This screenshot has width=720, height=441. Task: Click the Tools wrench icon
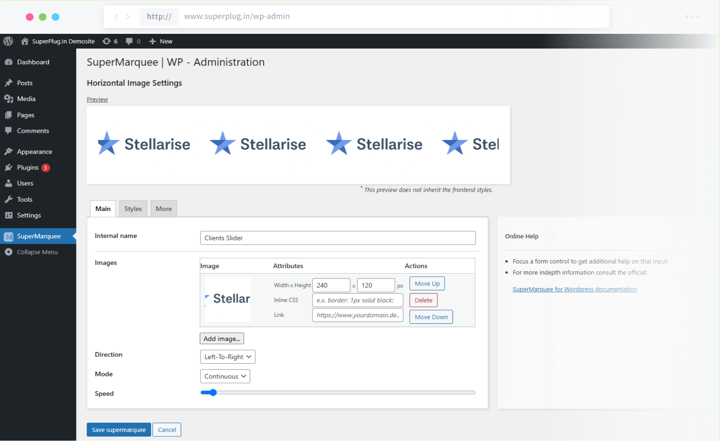click(x=9, y=200)
